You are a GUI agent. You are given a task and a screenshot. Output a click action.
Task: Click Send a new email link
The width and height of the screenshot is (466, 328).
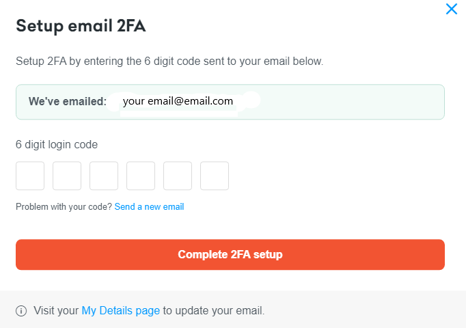click(x=149, y=206)
